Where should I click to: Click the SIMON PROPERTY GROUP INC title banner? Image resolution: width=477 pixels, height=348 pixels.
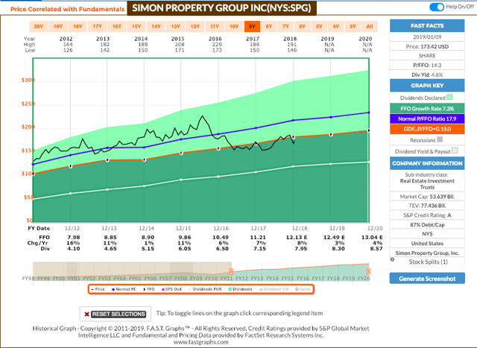222,8
